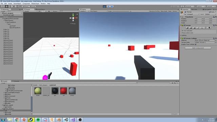Click the Terrain GameObject cube icon
Screen dimensions: 217x122
(182, 13)
